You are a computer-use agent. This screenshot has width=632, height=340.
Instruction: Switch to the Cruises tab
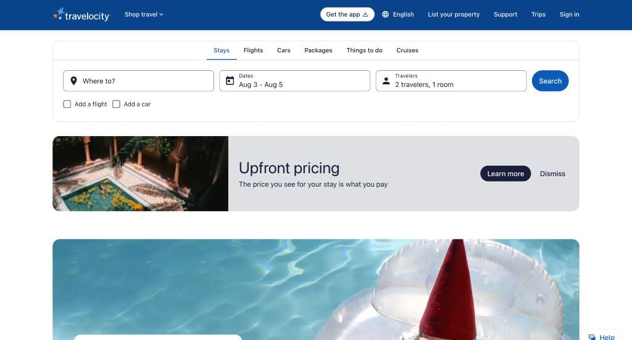[x=407, y=51]
